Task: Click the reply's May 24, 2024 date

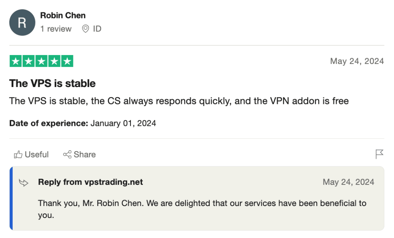Action: pyautogui.click(x=348, y=182)
